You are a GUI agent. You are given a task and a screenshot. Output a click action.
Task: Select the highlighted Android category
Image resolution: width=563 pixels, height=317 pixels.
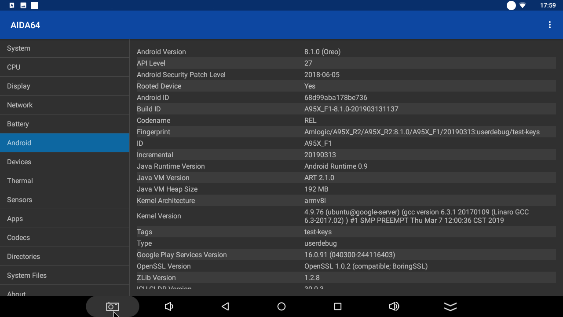pos(65,143)
